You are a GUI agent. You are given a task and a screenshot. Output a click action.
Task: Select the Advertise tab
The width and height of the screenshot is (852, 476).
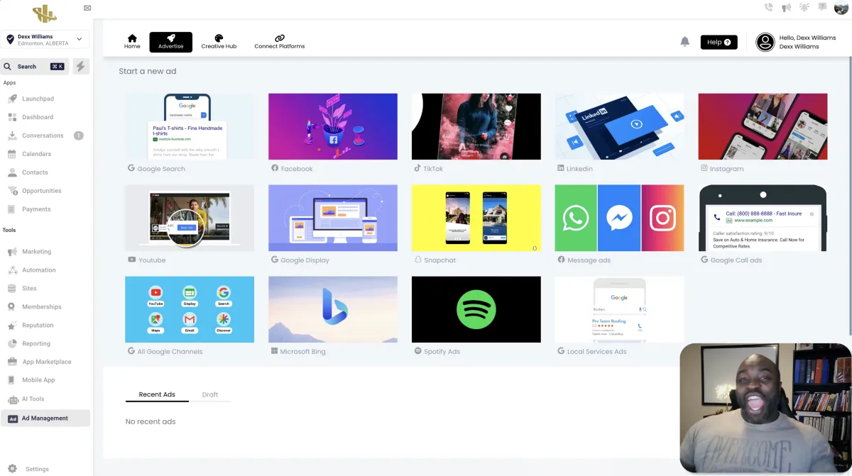point(170,42)
